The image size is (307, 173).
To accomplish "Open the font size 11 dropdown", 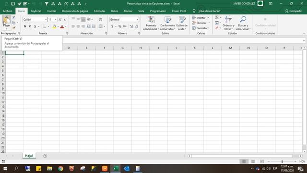I will coord(56,20).
